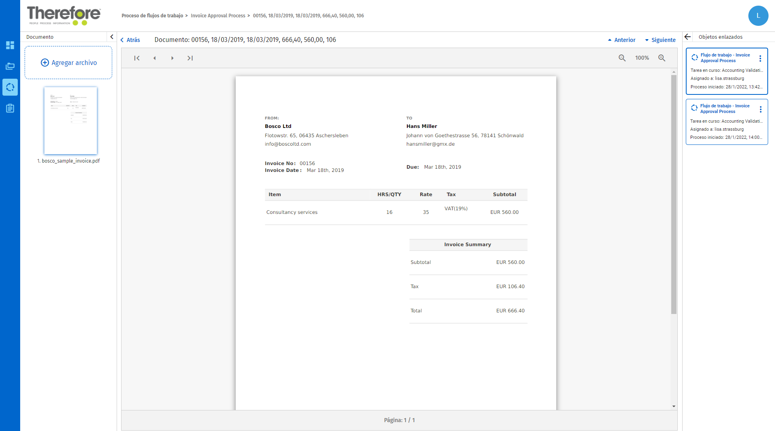Click Página: 1 / 1 indicator
775x431 pixels.
(399, 420)
